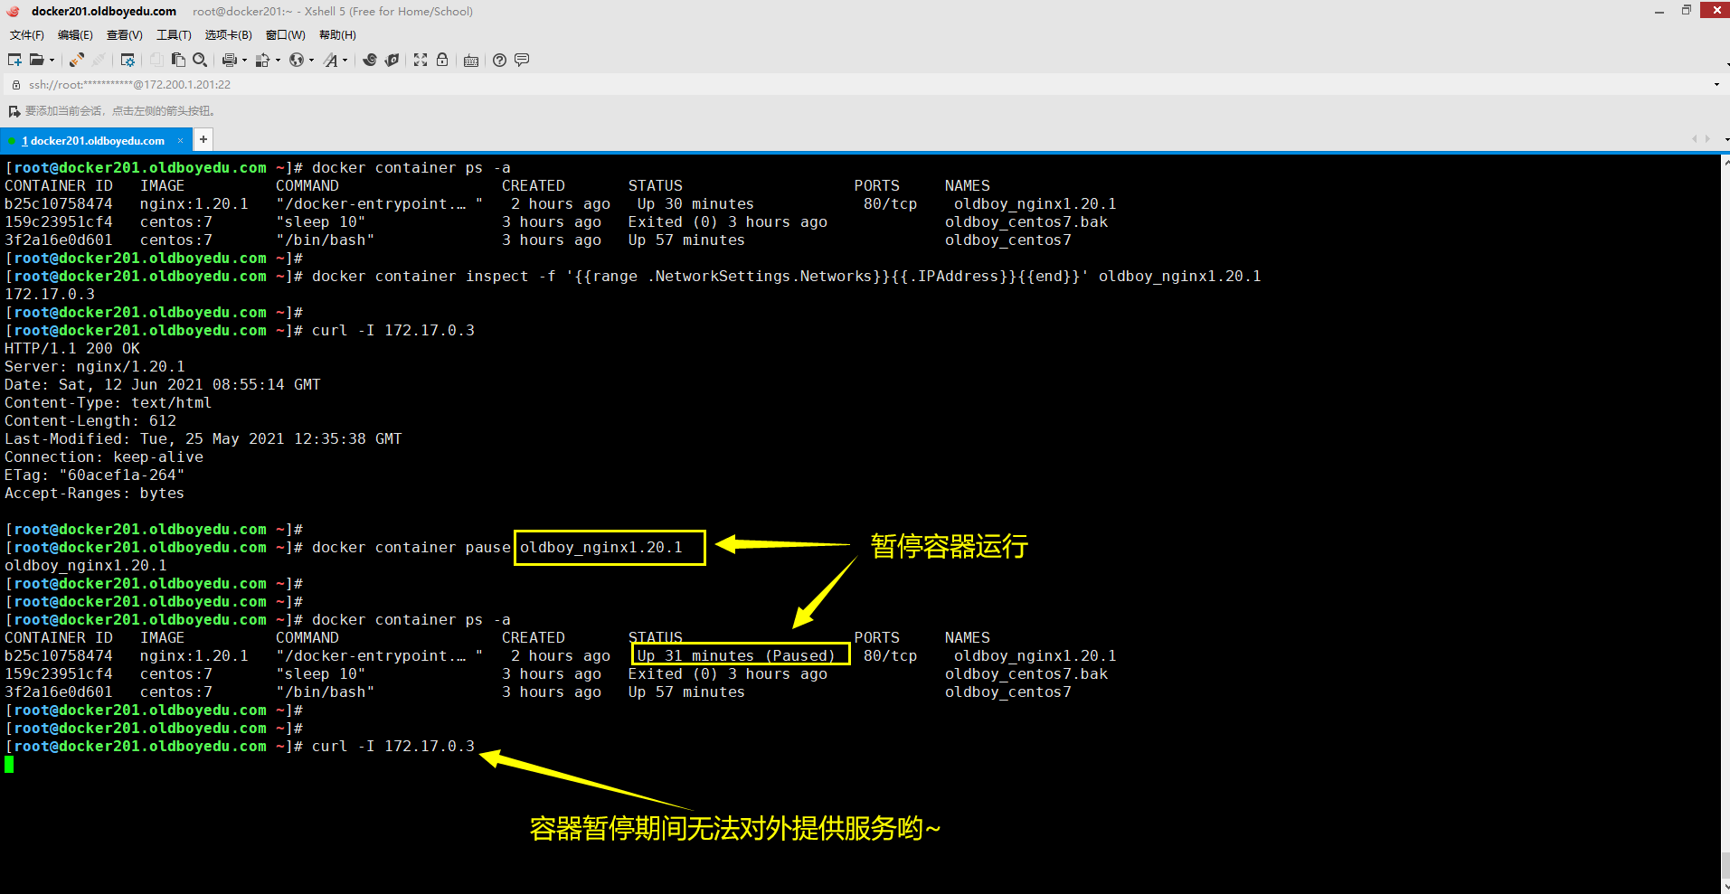Viewport: 1730px width, 894px height.
Task: Expand the Open folder dropdown arrow
Action: point(52,61)
